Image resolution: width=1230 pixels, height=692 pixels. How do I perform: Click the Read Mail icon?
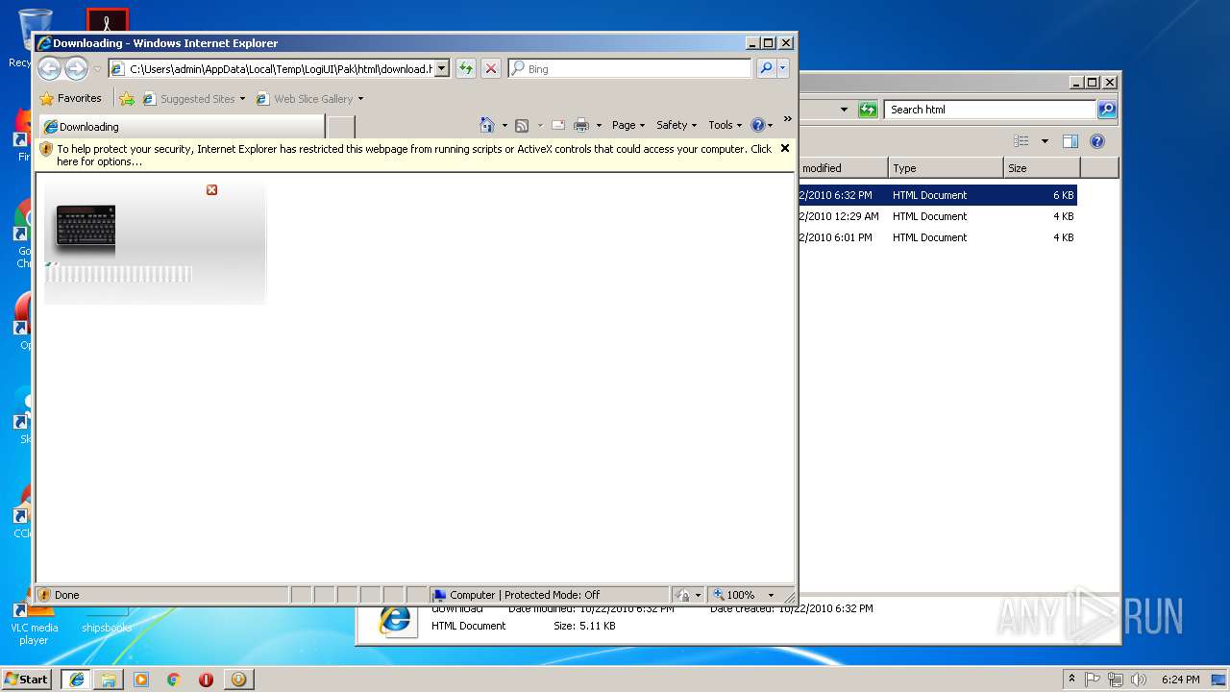(x=557, y=125)
